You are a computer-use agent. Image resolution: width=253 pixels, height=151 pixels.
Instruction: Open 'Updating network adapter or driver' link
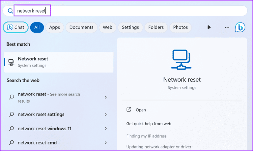click(159, 147)
